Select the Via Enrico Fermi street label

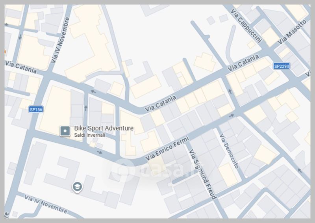[x=167, y=148]
